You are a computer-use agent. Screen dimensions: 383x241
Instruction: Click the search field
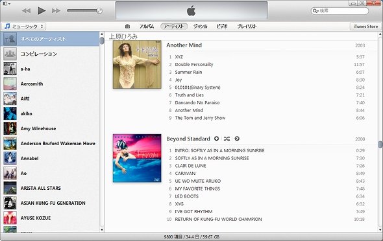click(x=340, y=11)
